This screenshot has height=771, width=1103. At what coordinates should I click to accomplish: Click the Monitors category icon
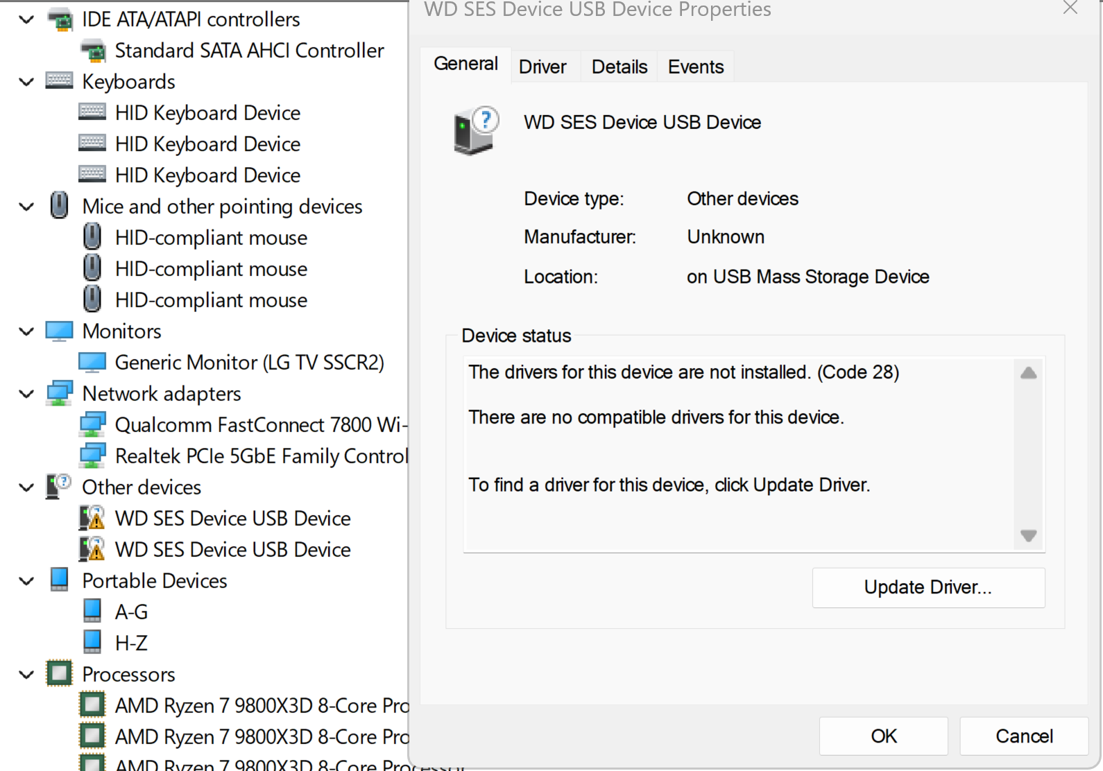tap(59, 331)
